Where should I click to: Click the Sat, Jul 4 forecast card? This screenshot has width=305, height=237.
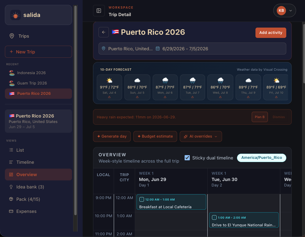[109, 87]
